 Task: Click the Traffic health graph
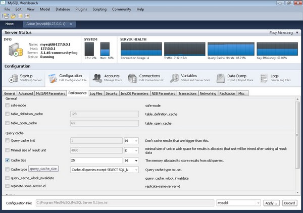pyautogui.click(x=184, y=49)
